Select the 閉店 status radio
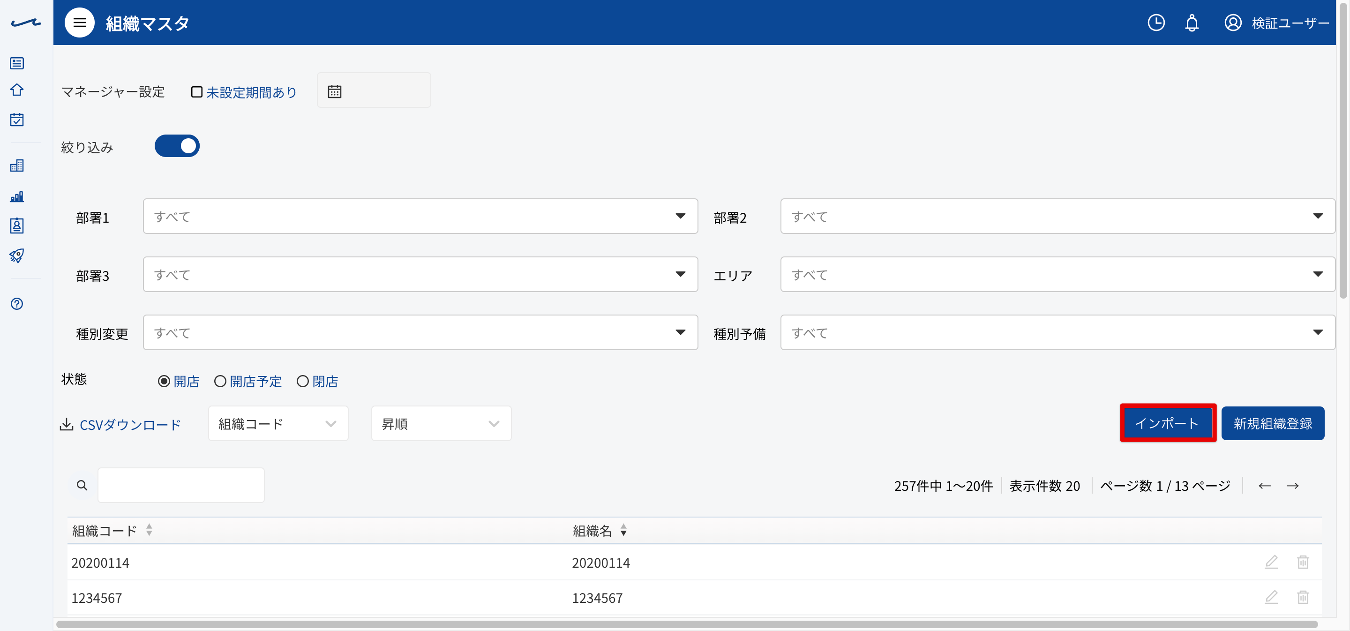The height and width of the screenshot is (631, 1350). pyautogui.click(x=302, y=381)
